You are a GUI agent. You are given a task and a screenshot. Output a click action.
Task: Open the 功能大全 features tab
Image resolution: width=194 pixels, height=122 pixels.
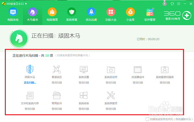(111, 14)
